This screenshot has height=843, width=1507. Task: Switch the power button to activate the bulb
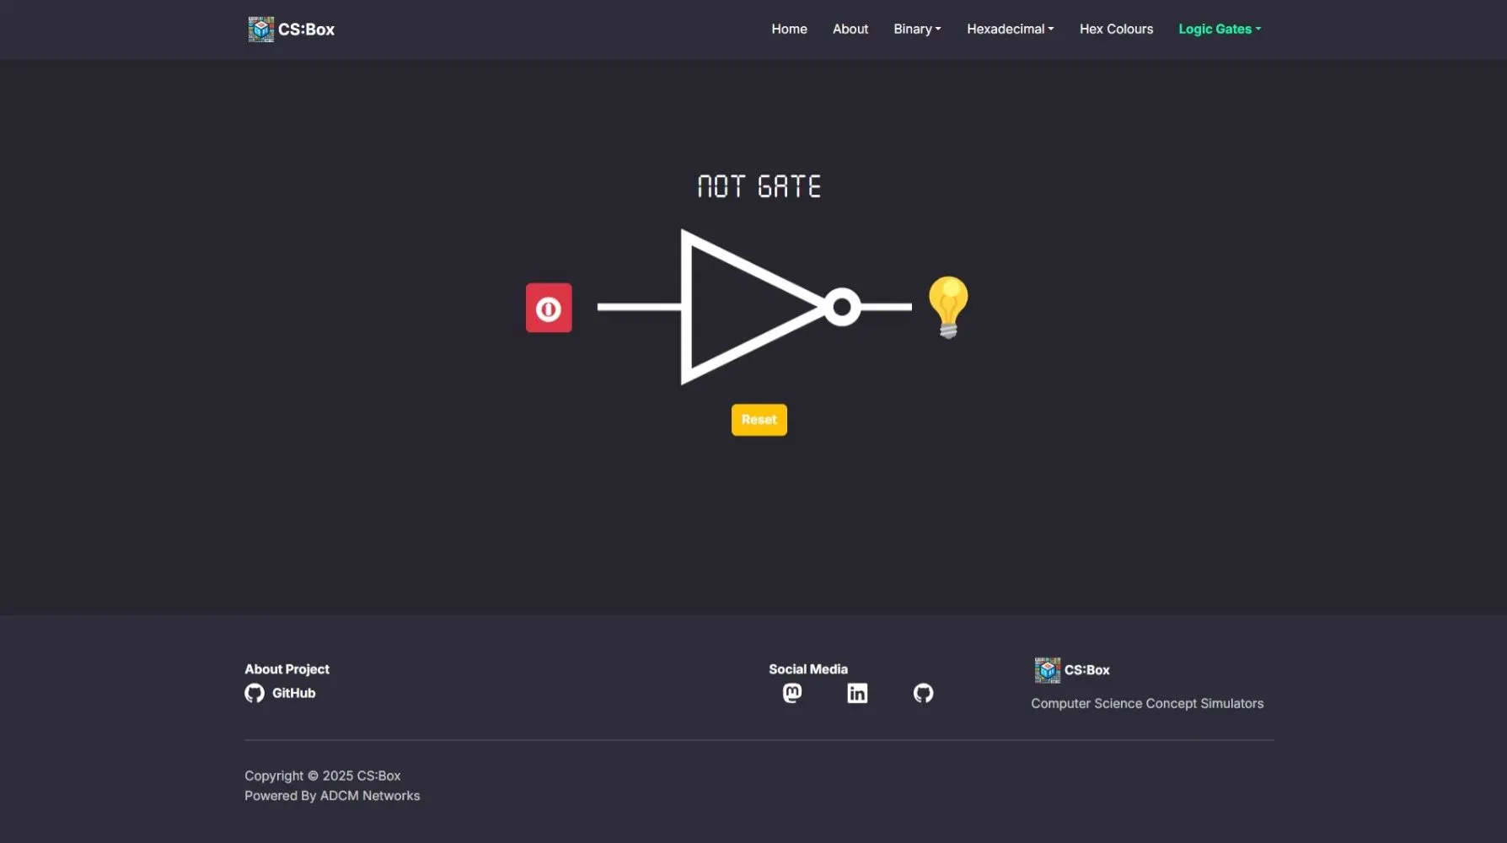[548, 307]
